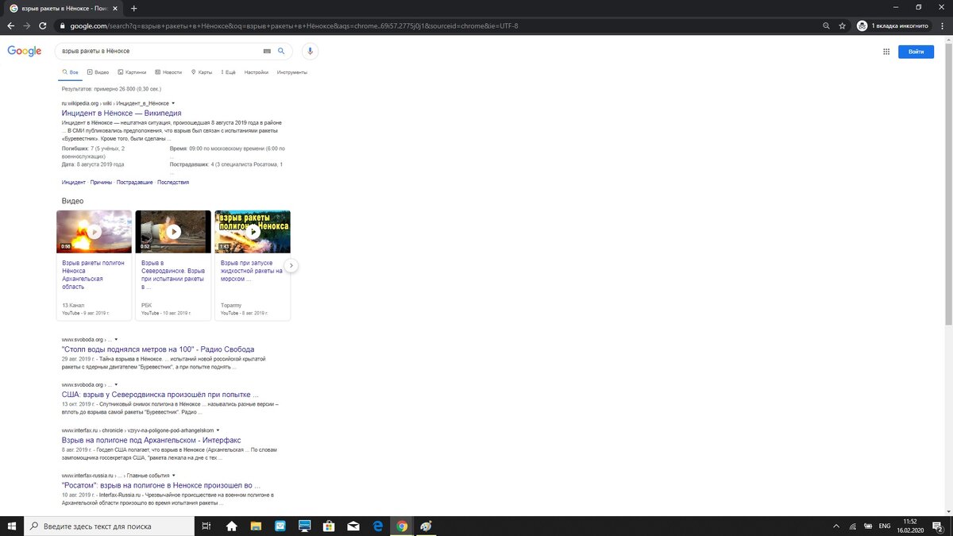
Task: Open 'США: взрыв у Северодвинска произошёл' result
Action: [x=160, y=394]
